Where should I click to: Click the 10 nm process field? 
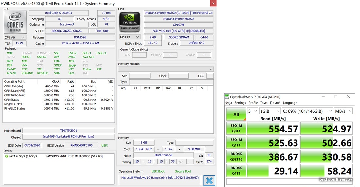(x=106, y=13)
